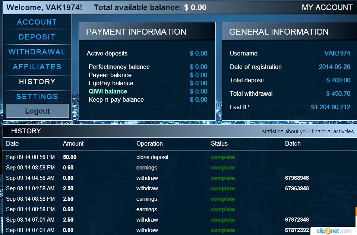Click the Status column header
Viewport: 357px width, 235px height.
click(219, 143)
